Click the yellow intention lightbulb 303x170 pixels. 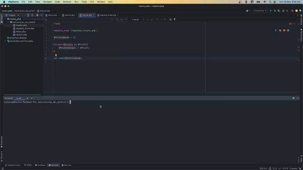point(56,55)
